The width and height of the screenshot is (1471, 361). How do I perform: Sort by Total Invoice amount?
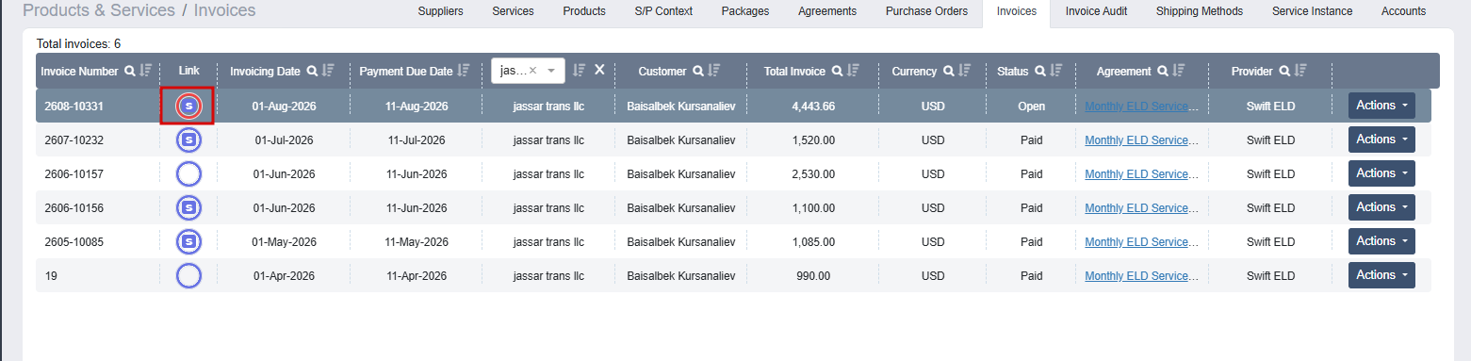(853, 71)
